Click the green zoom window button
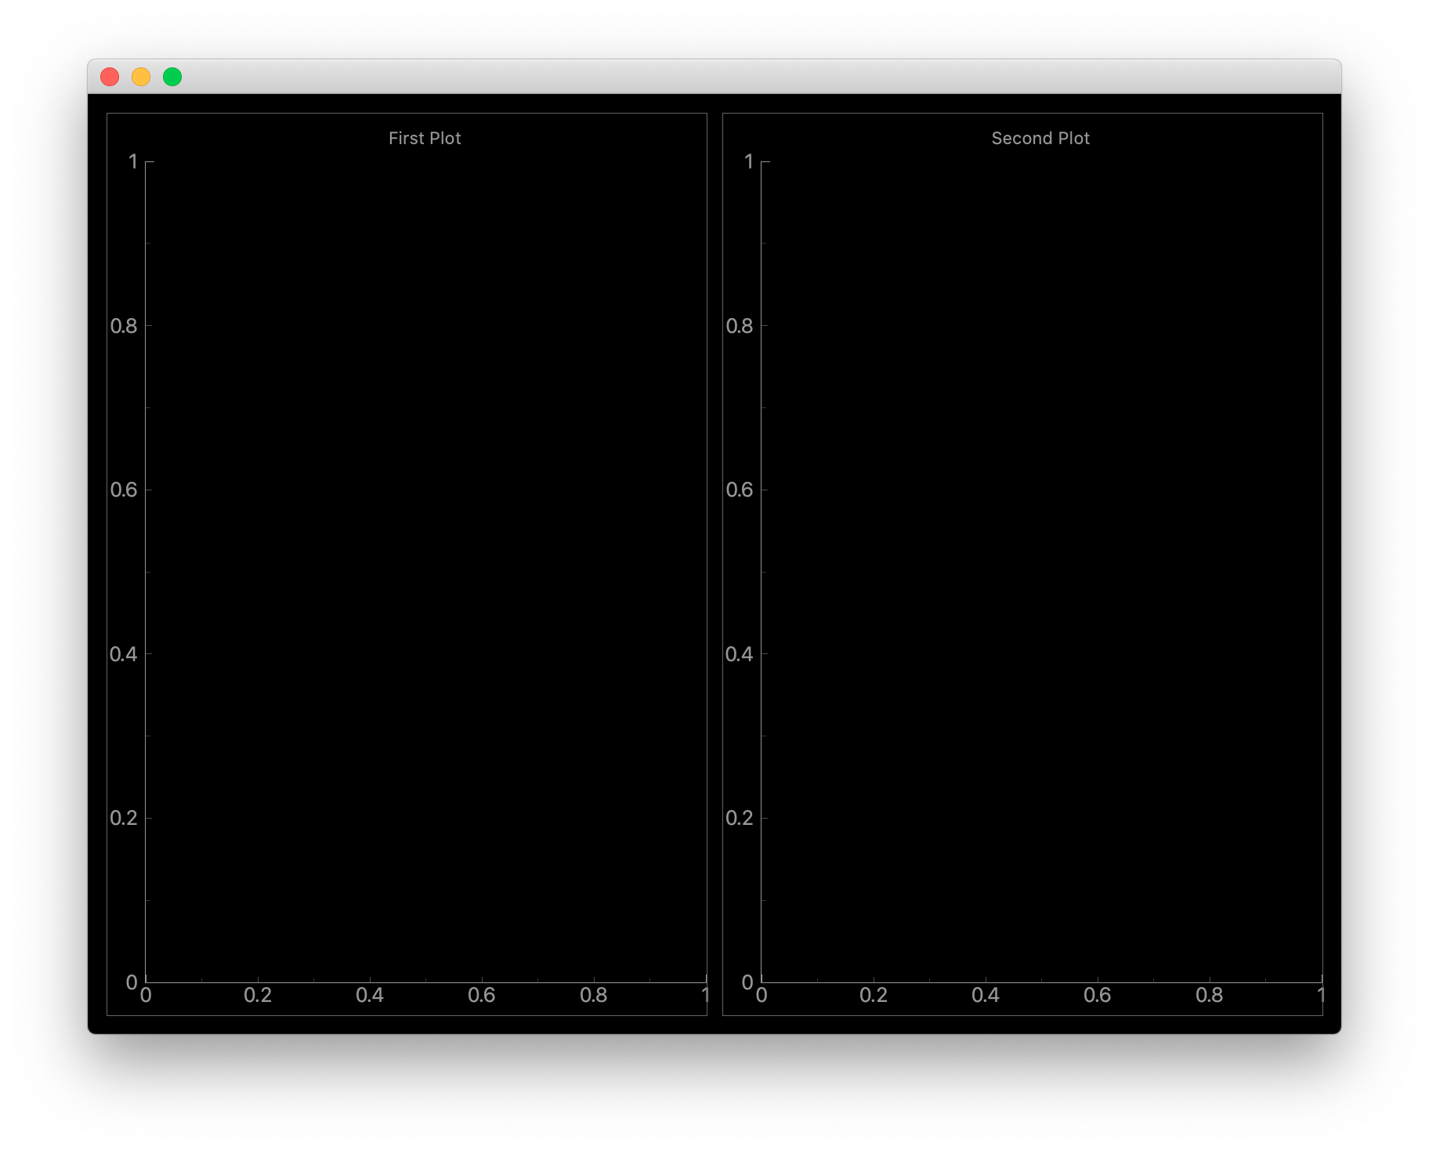The height and width of the screenshot is (1150, 1429). pos(172,76)
